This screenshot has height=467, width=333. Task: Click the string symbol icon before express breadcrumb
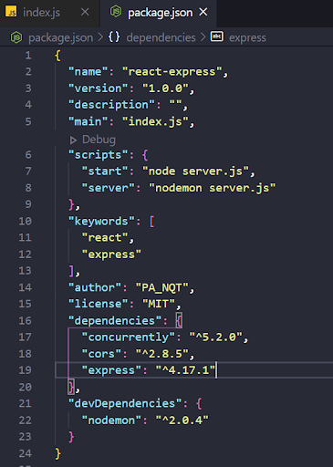click(x=217, y=36)
